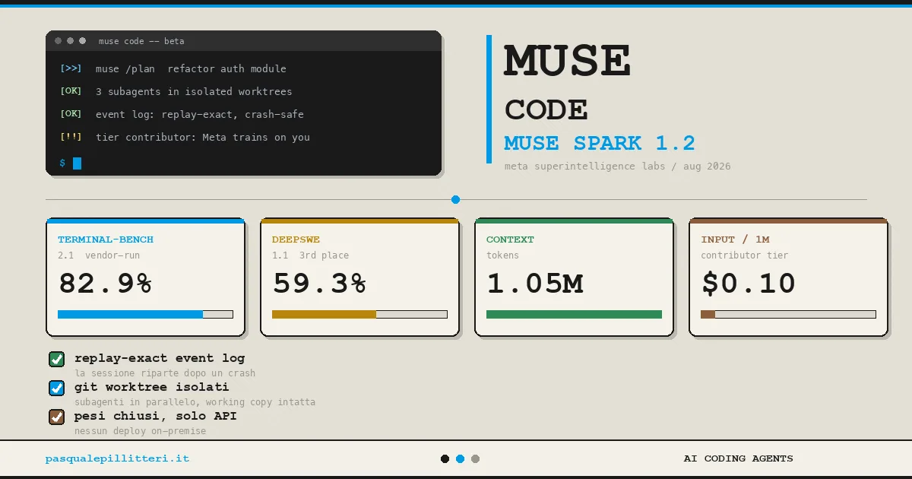
Task: Click the 'muse code -- beta' title
Action: click(141, 41)
